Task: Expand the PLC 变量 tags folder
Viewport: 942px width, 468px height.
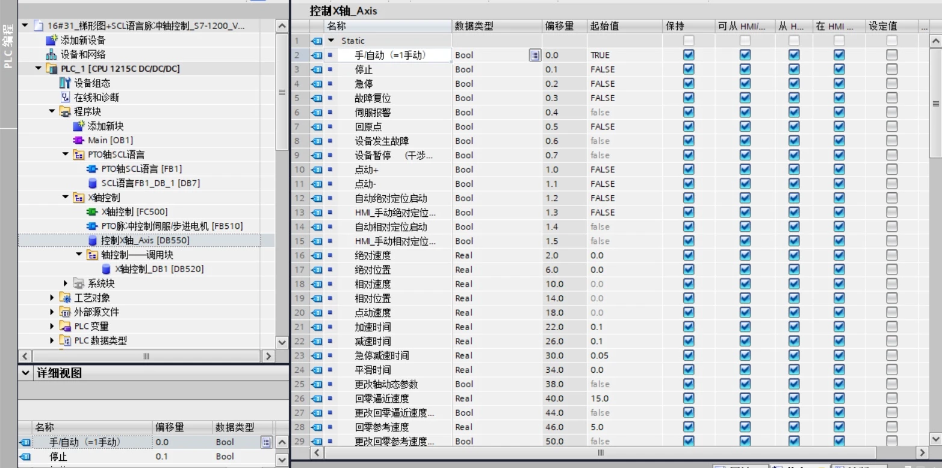Action: [52, 326]
